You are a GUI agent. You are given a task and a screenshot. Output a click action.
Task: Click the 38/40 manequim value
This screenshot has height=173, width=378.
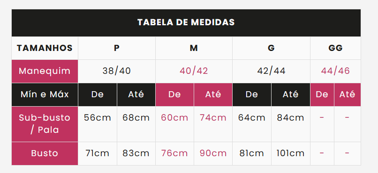117,71
